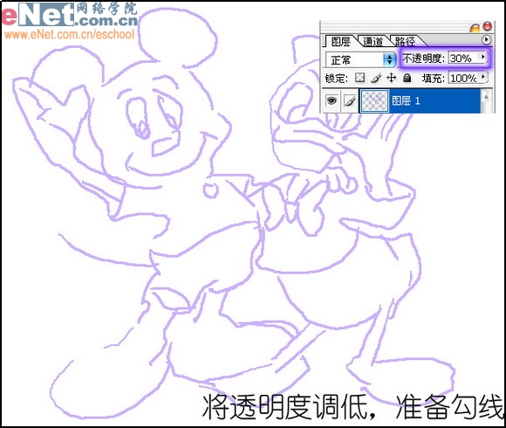
Task: Toggle lock image pixels brush icon
Action: 376,78
